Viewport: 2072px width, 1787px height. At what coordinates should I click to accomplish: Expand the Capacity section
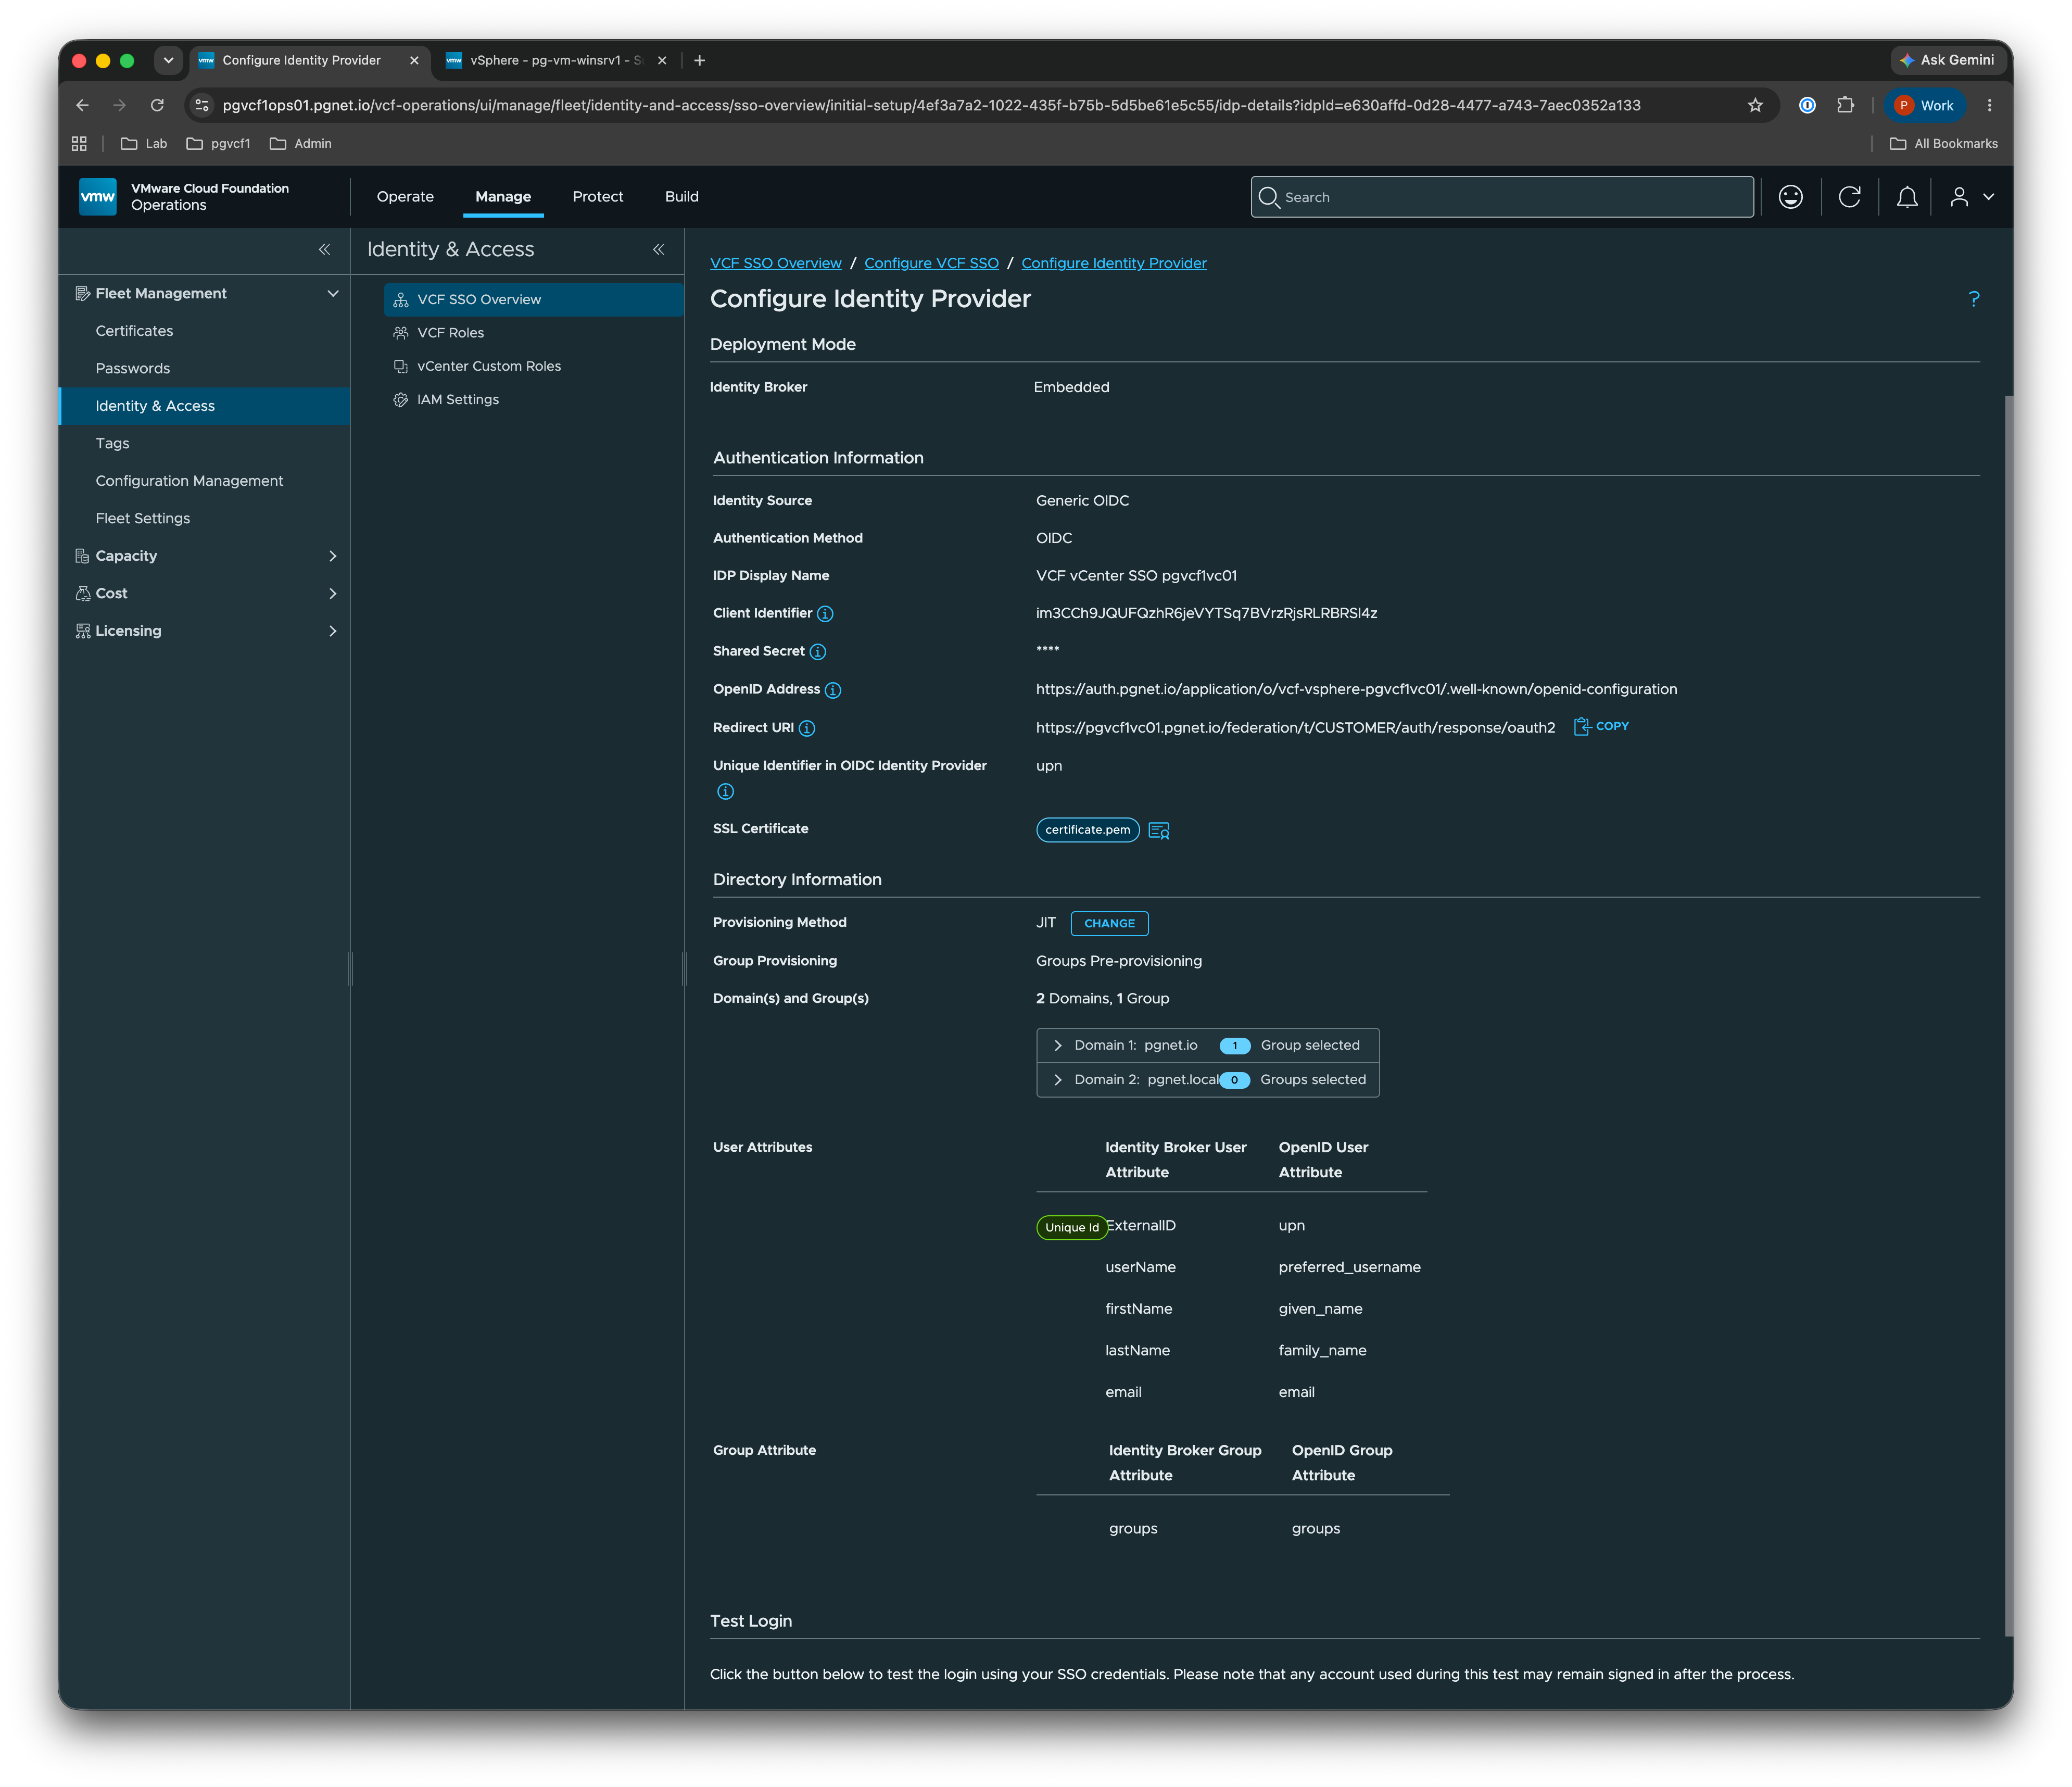click(333, 556)
